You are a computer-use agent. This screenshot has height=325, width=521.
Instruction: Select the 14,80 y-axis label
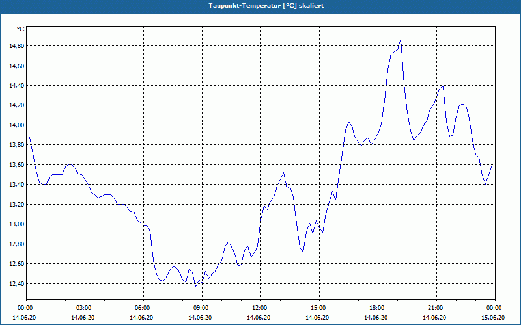[x=17, y=46]
